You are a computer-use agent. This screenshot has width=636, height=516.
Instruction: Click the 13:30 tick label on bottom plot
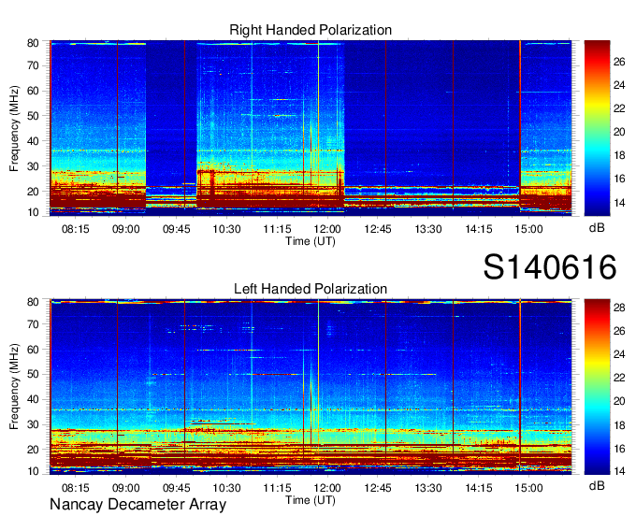pyautogui.click(x=428, y=488)
